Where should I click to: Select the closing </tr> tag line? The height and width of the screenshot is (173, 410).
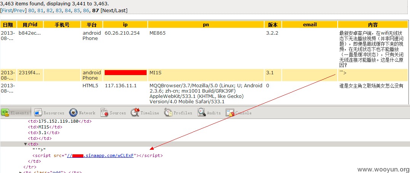[30, 167]
